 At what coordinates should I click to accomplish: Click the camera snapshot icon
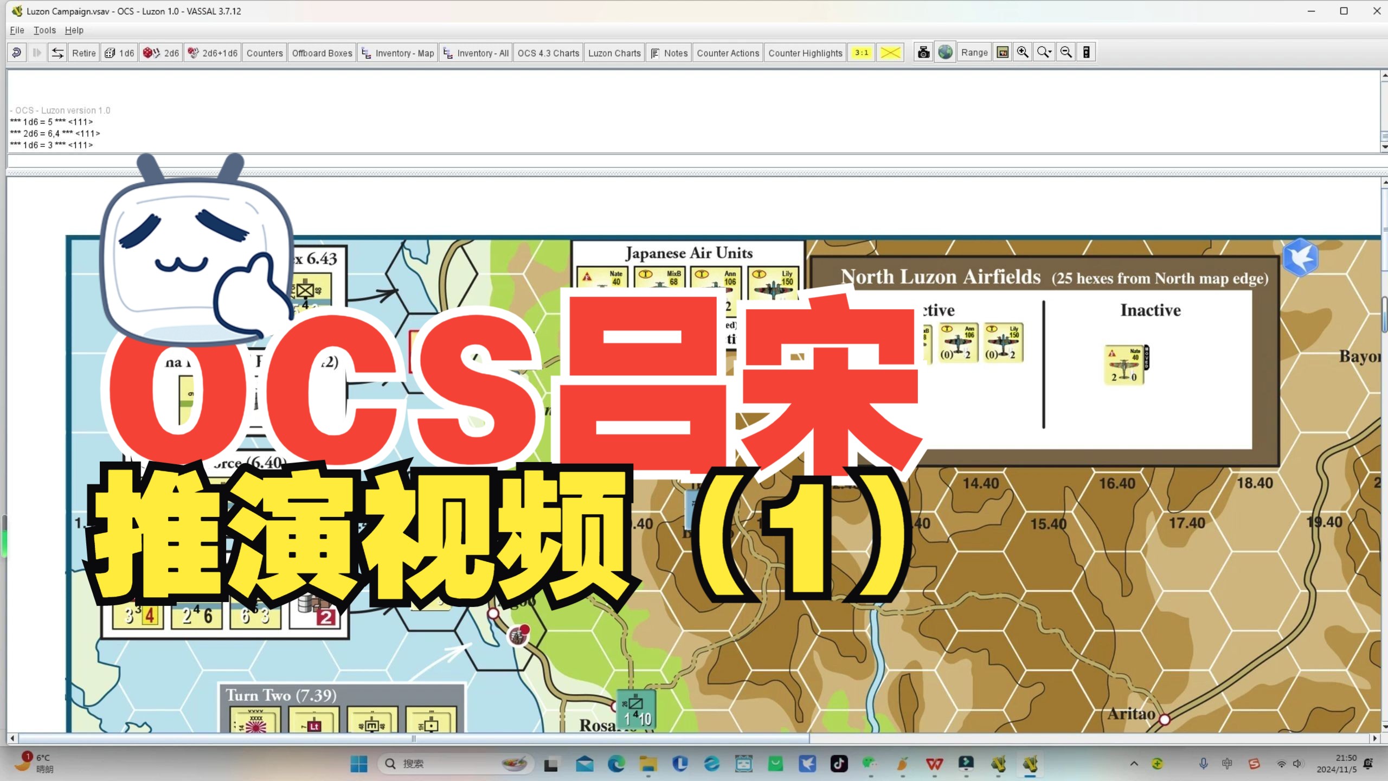pos(923,53)
